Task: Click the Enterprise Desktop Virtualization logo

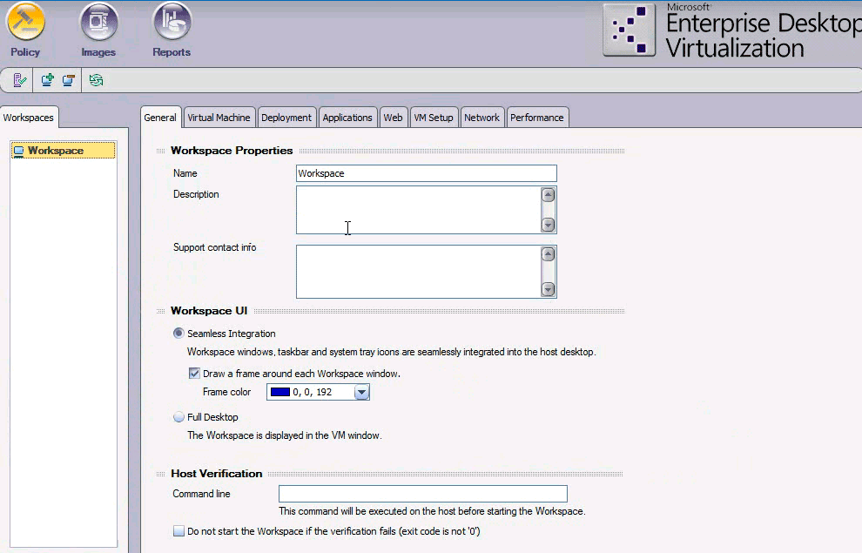Action: 731,30
